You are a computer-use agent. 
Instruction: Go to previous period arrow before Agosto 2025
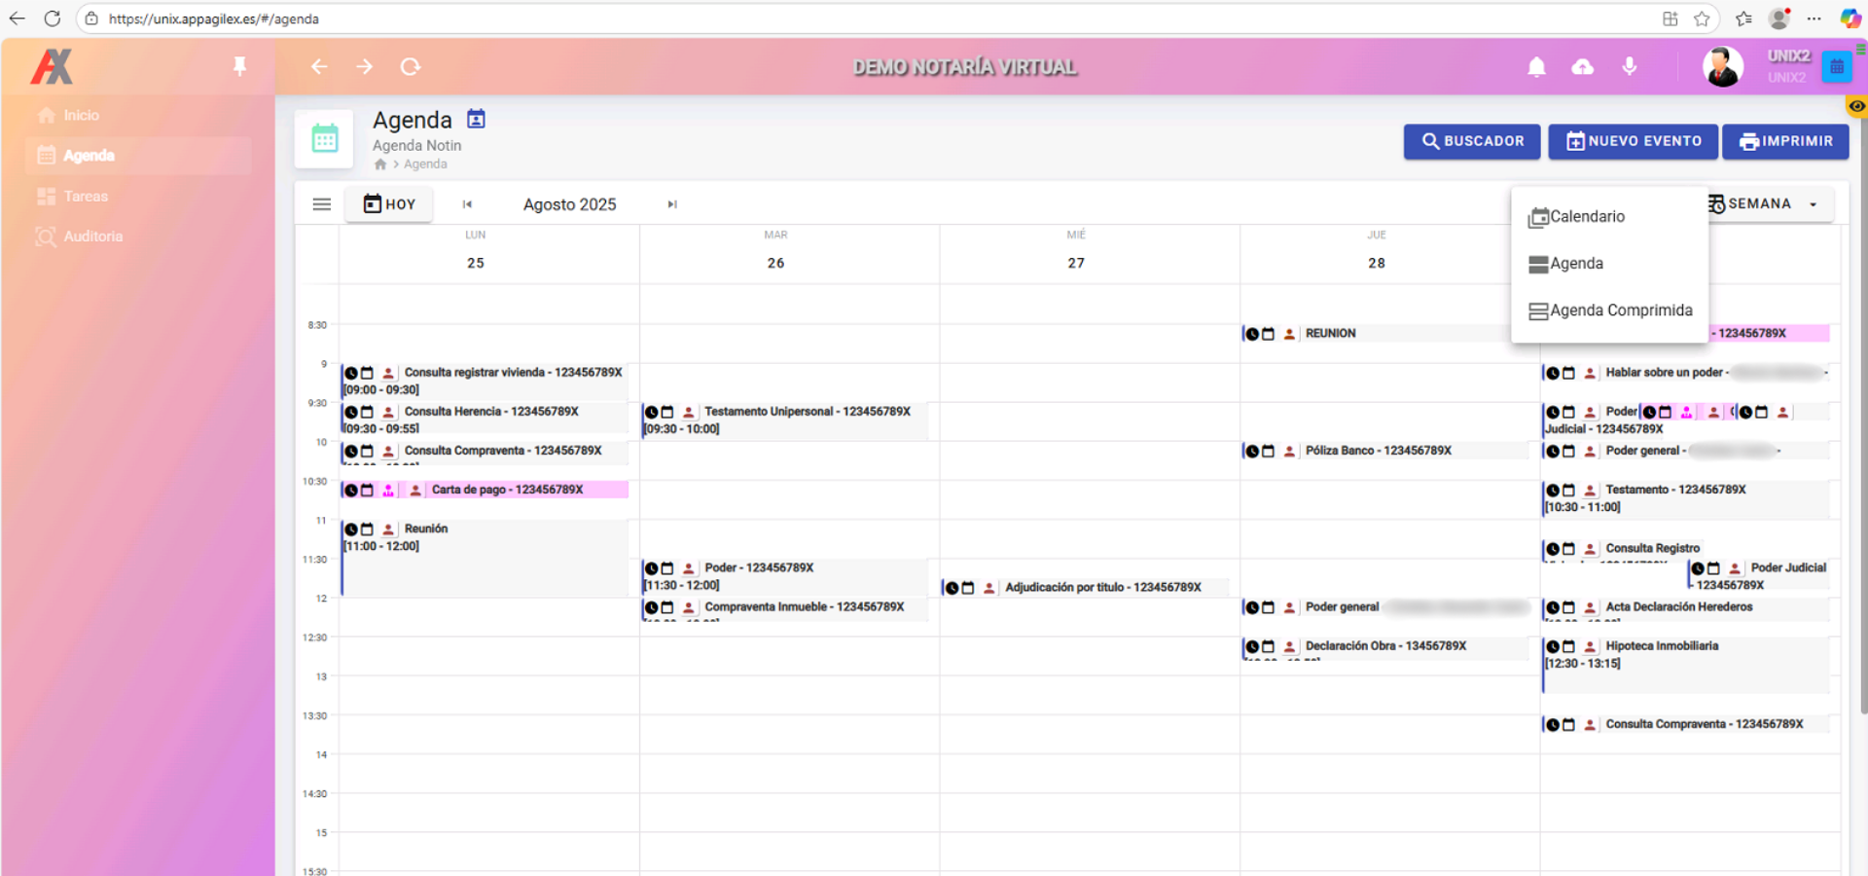click(x=467, y=204)
